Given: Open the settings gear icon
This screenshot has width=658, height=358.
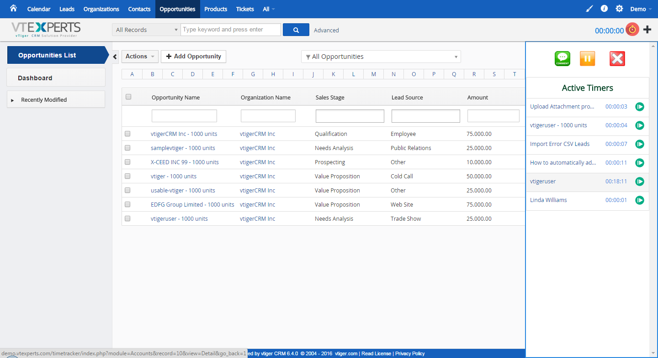Looking at the screenshot, I should pyautogui.click(x=619, y=9).
